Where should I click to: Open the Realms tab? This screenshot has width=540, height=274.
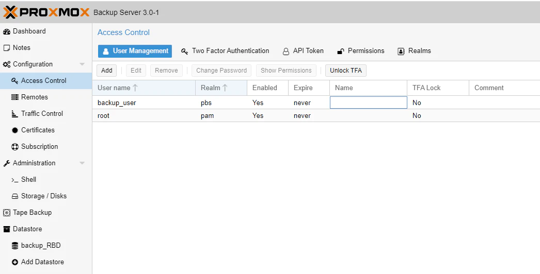tap(415, 51)
